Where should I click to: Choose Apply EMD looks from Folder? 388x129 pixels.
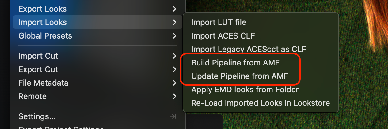point(245,90)
